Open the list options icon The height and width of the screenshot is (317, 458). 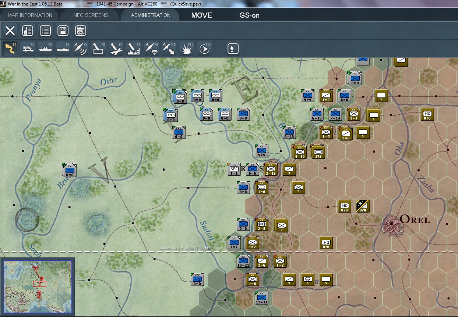point(45,31)
